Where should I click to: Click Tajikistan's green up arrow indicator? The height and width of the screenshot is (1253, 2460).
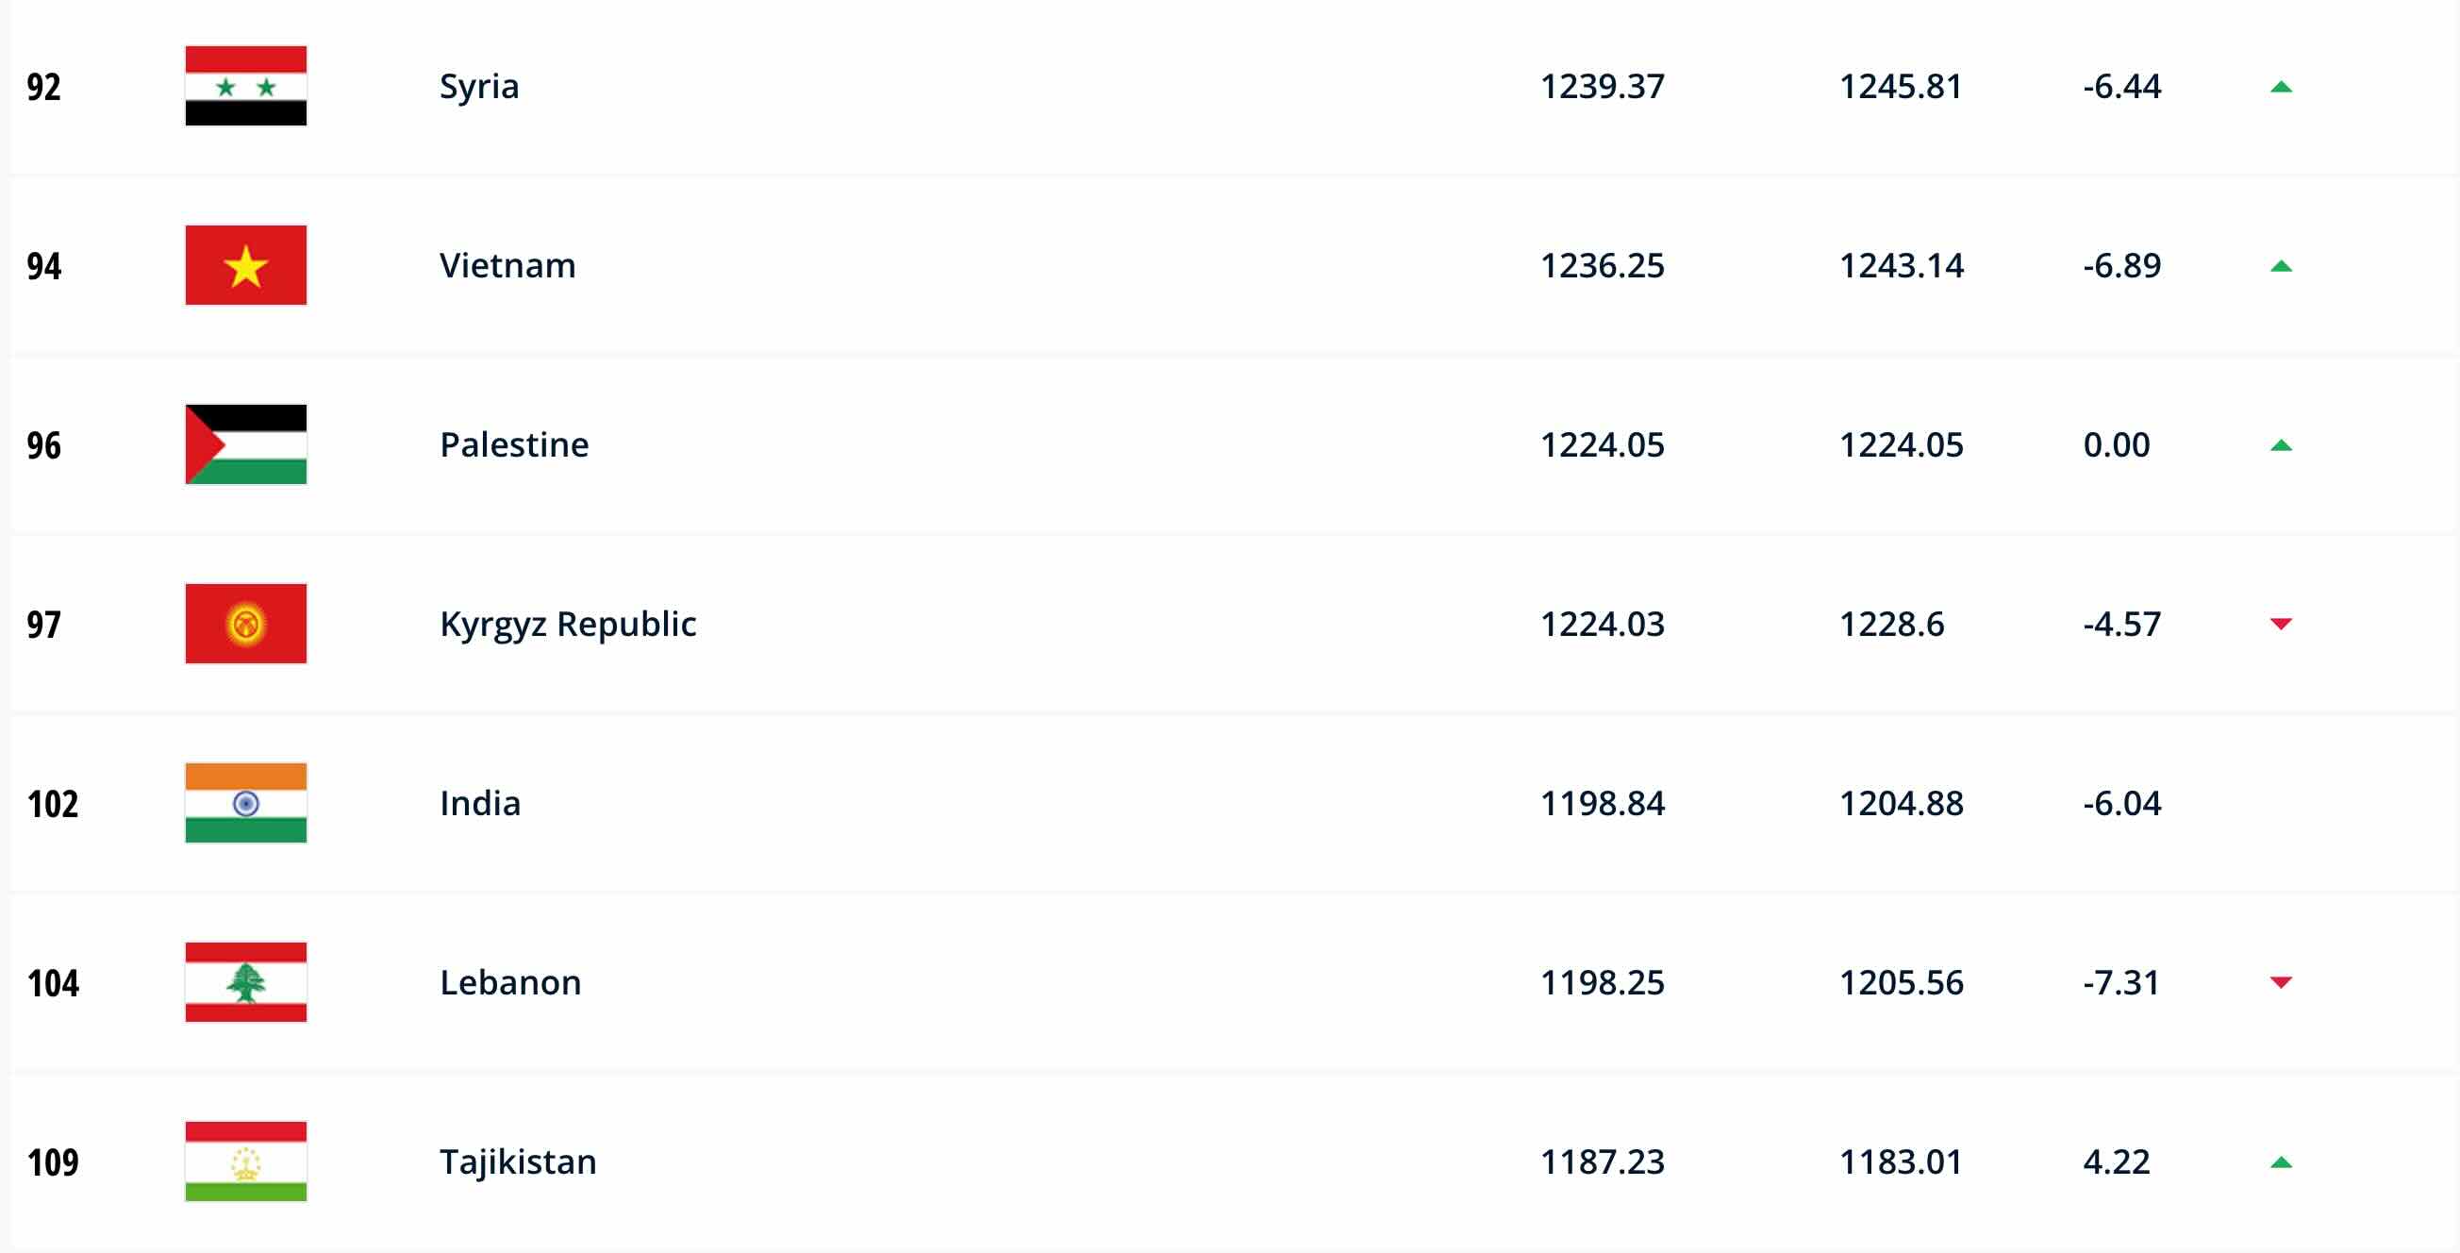coord(2281,1162)
